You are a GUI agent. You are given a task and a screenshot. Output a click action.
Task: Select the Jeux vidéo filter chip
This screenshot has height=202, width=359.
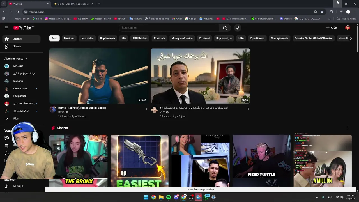point(87,38)
